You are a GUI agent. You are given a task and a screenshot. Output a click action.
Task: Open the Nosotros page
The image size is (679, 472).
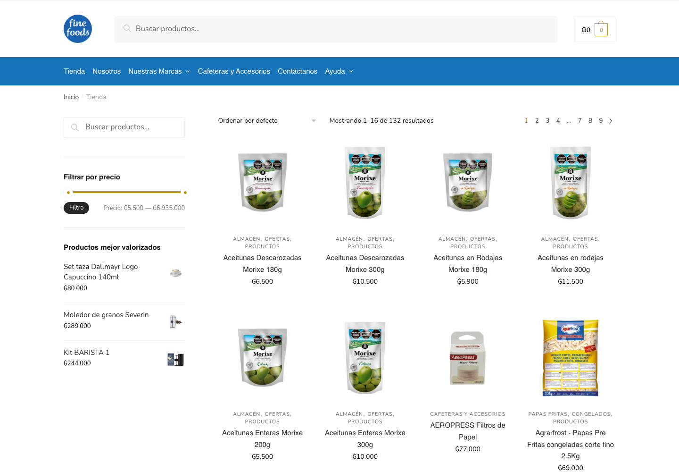[x=107, y=71]
